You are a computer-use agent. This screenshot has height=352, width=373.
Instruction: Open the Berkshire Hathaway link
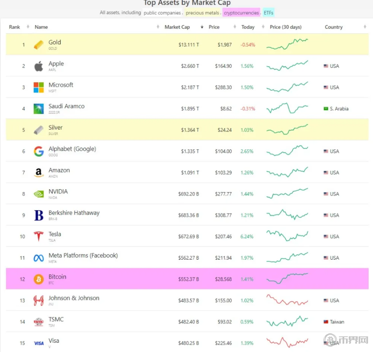(x=74, y=213)
